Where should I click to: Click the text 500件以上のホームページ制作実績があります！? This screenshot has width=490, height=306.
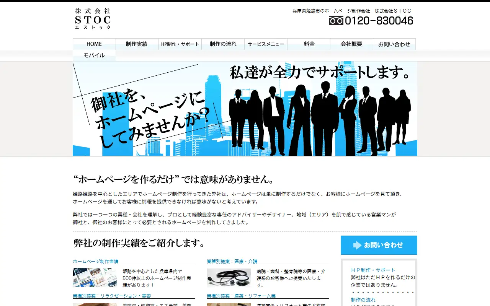tap(157, 282)
